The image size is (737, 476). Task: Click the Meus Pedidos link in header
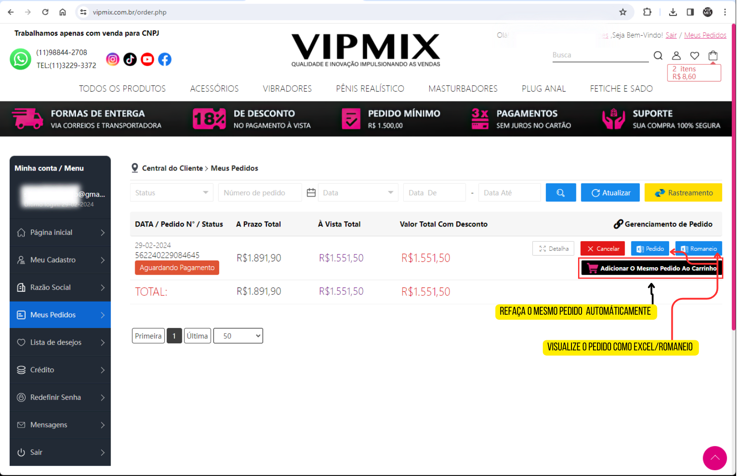tap(705, 35)
